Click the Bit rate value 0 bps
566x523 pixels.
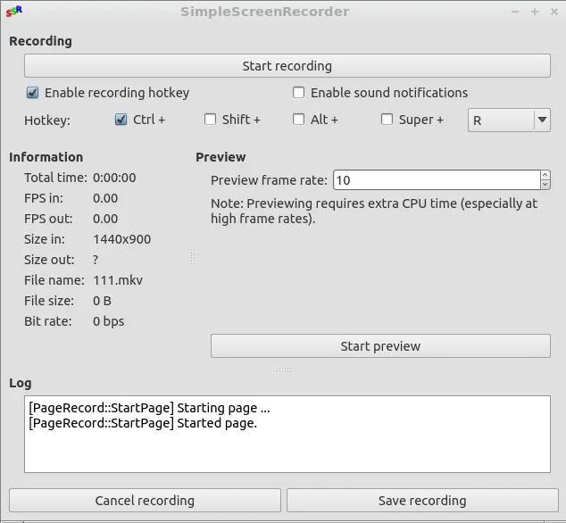[108, 321]
